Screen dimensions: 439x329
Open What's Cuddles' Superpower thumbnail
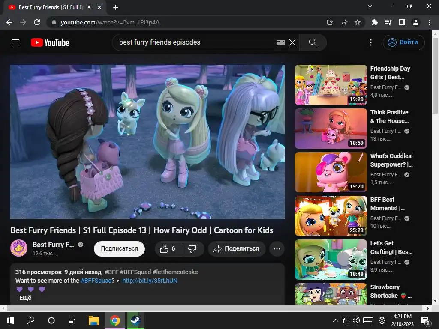tap(331, 172)
